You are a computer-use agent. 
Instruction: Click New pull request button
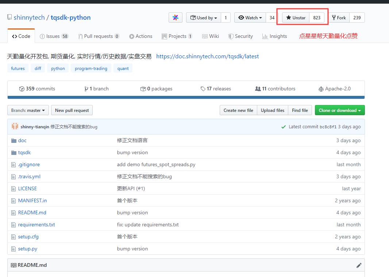tap(72, 110)
